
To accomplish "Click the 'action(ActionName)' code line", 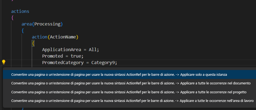I will (x=55, y=37).
